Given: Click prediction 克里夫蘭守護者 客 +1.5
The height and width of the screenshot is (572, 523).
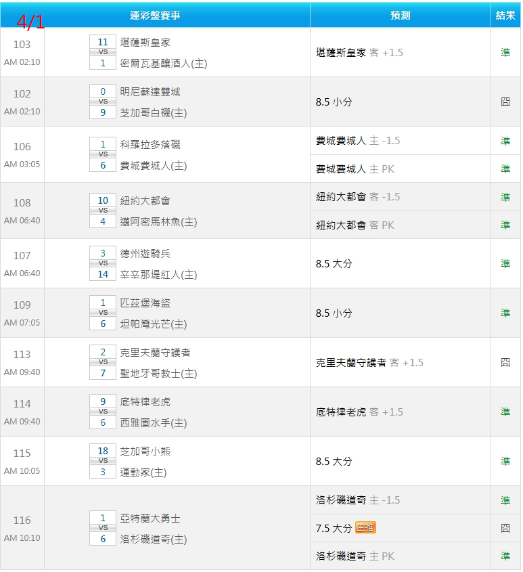Looking at the screenshot, I should tap(369, 362).
